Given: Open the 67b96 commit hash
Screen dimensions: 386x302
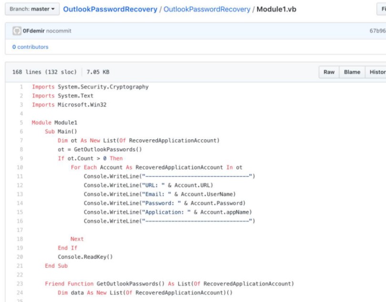Looking at the screenshot, I should pos(377,31).
